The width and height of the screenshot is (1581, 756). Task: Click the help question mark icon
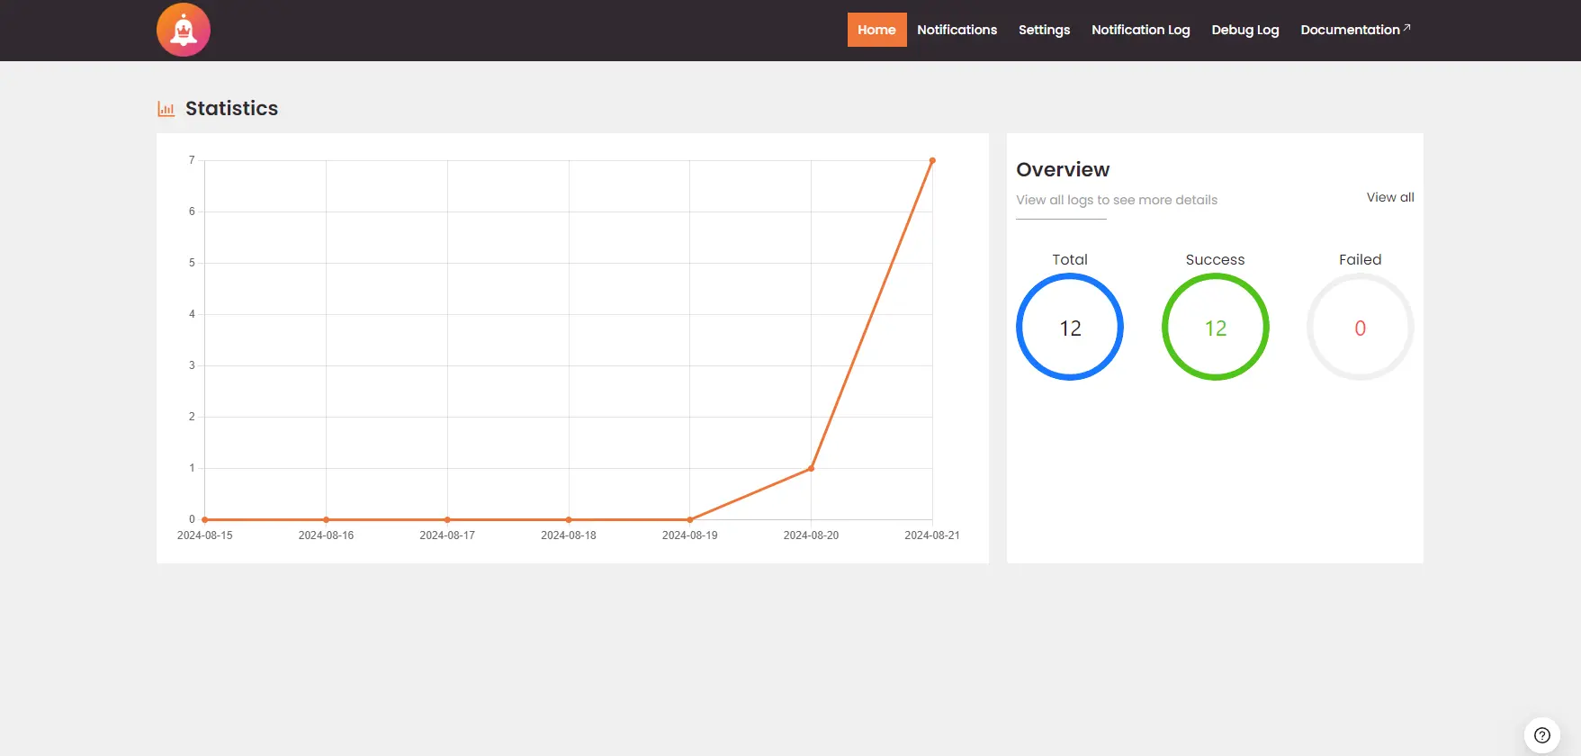click(x=1541, y=734)
